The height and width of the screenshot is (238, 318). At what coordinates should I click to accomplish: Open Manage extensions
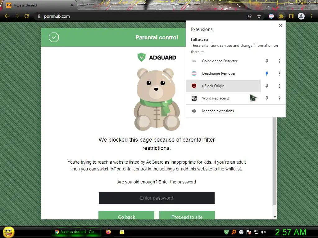tap(236, 111)
